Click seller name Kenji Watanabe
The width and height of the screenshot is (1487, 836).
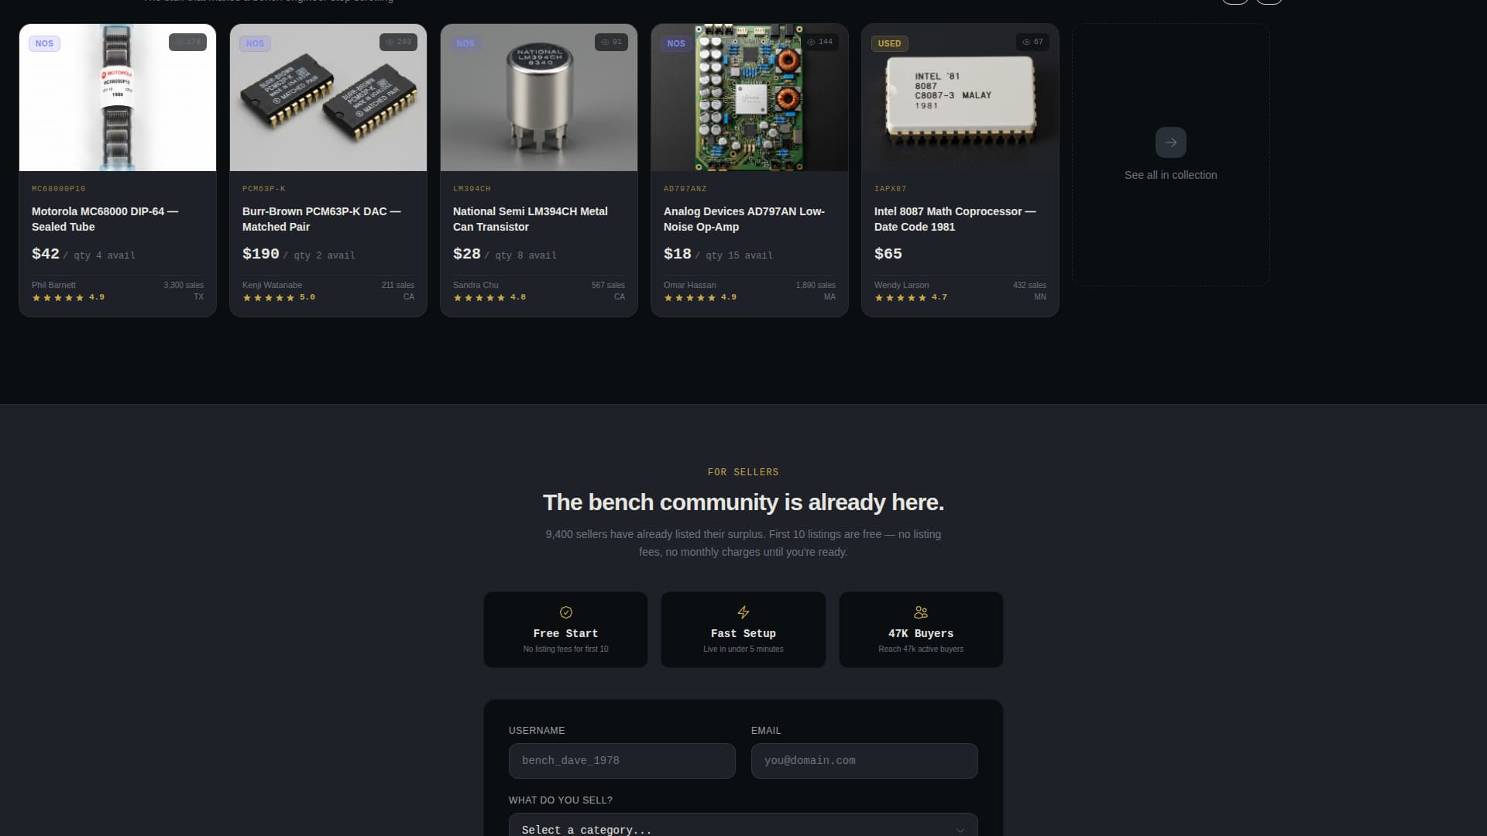pos(273,286)
